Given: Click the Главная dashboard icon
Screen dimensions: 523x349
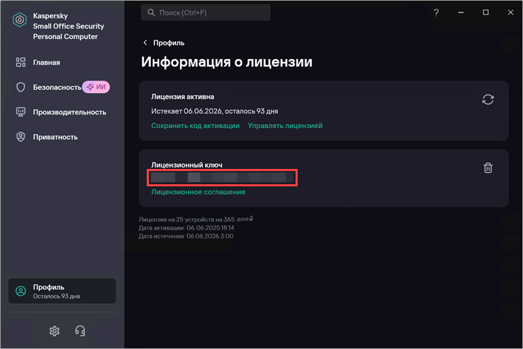Looking at the screenshot, I should tap(21, 63).
